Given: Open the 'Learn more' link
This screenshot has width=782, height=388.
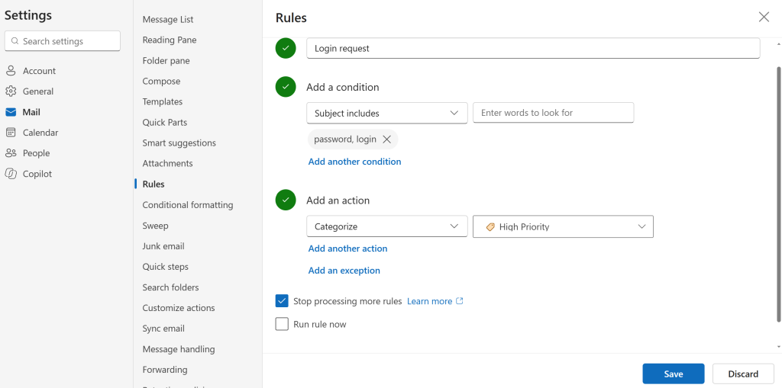Looking at the screenshot, I should pos(429,301).
